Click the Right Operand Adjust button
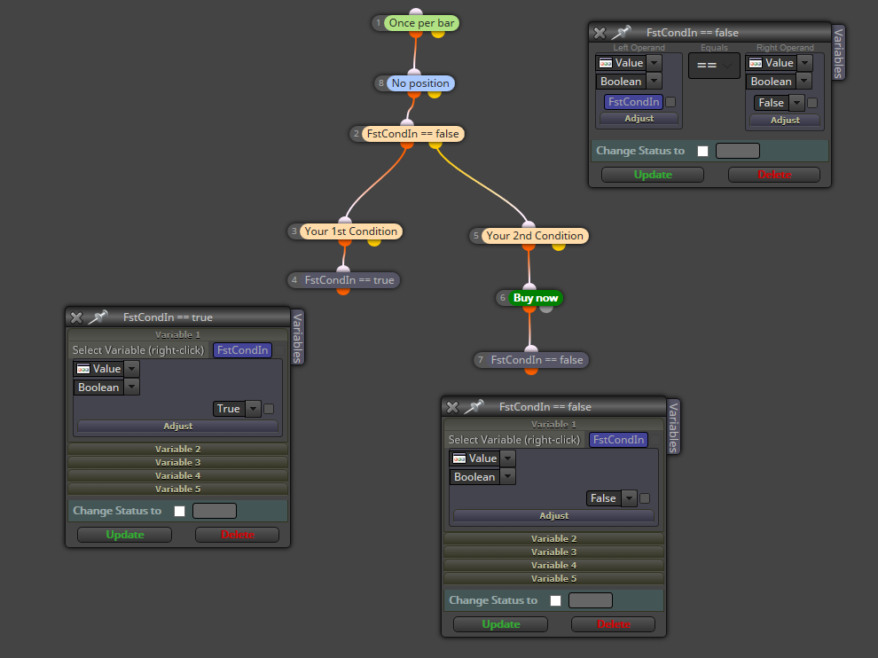The width and height of the screenshot is (878, 658). pyautogui.click(x=785, y=120)
